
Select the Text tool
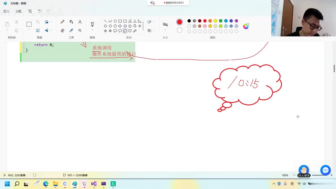click(80, 22)
